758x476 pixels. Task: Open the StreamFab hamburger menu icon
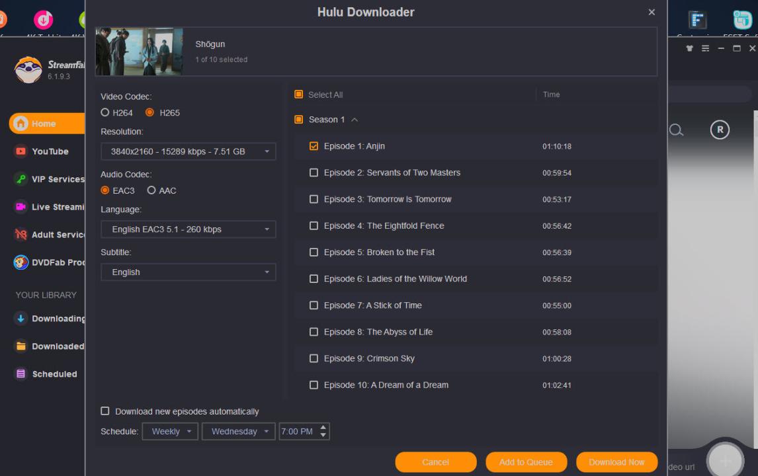[x=705, y=48]
